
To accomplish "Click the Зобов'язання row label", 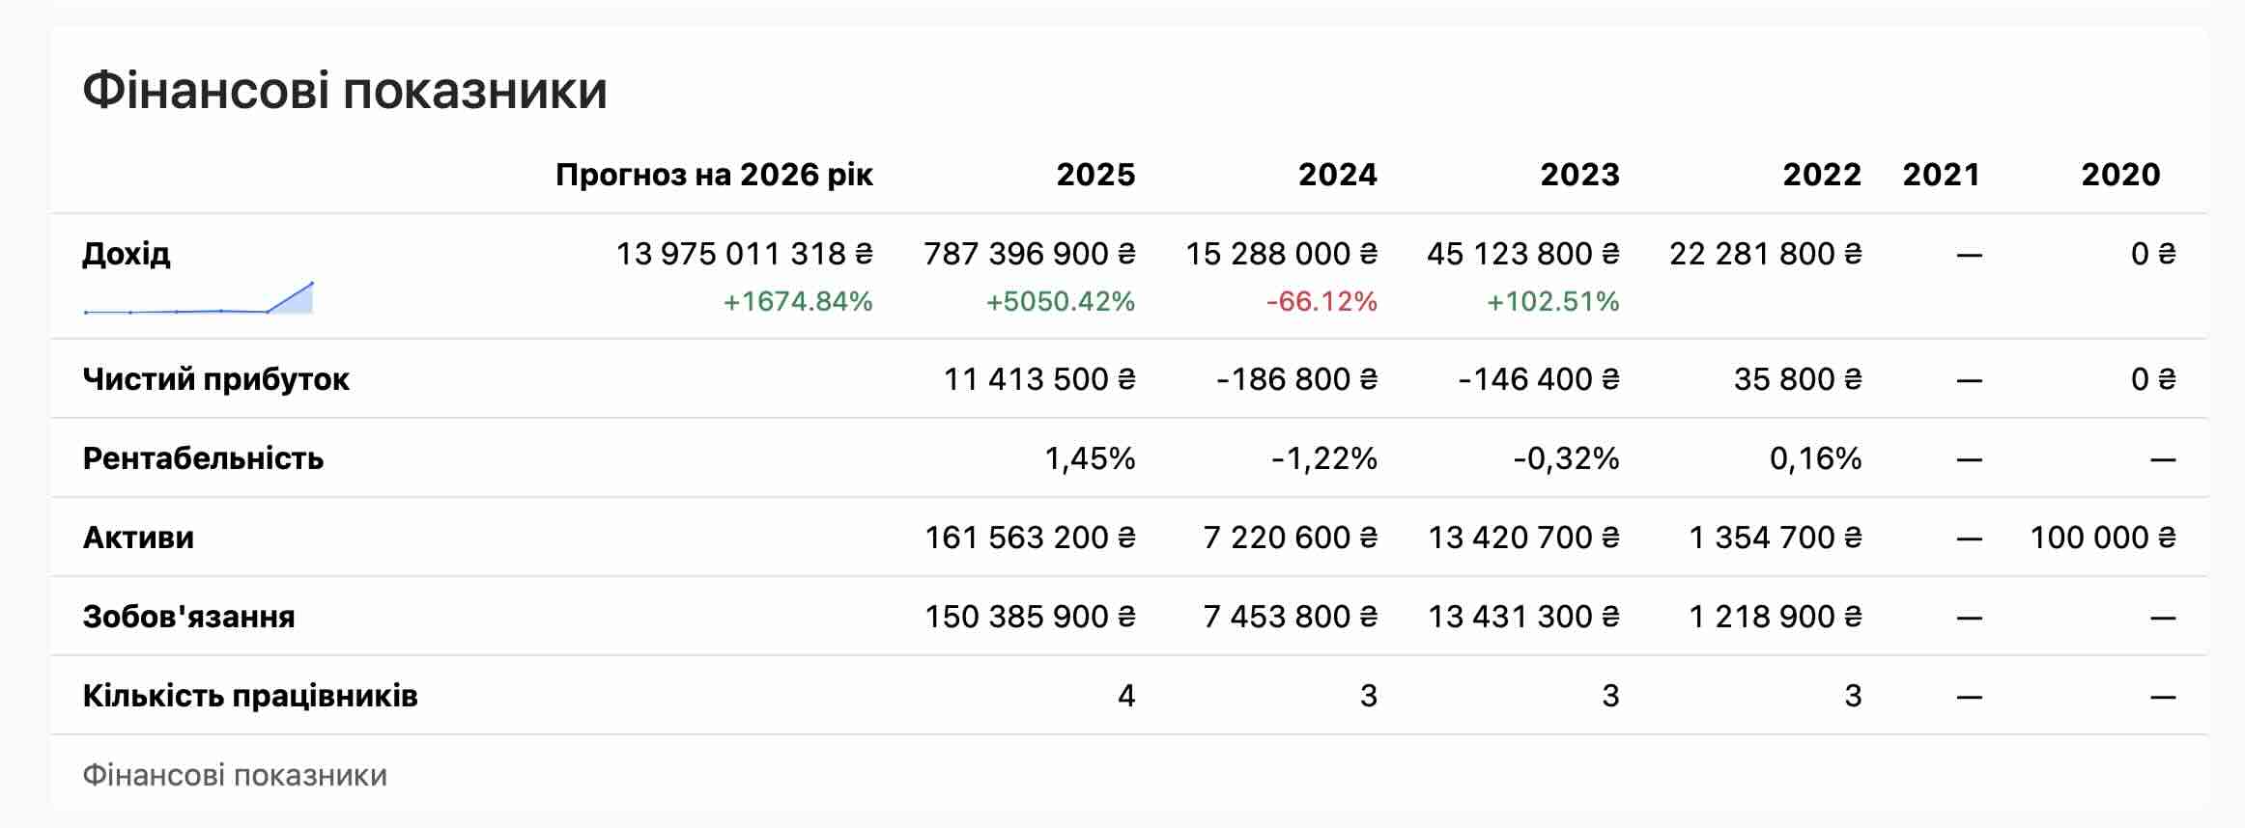I will click(x=189, y=617).
